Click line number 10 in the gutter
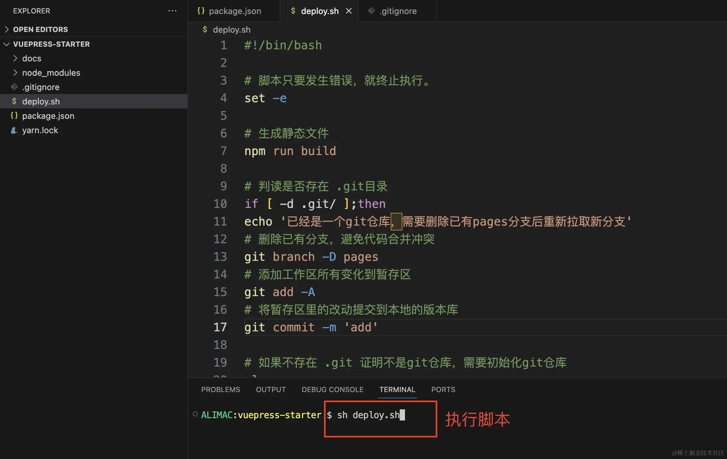The image size is (727, 459). (x=220, y=204)
